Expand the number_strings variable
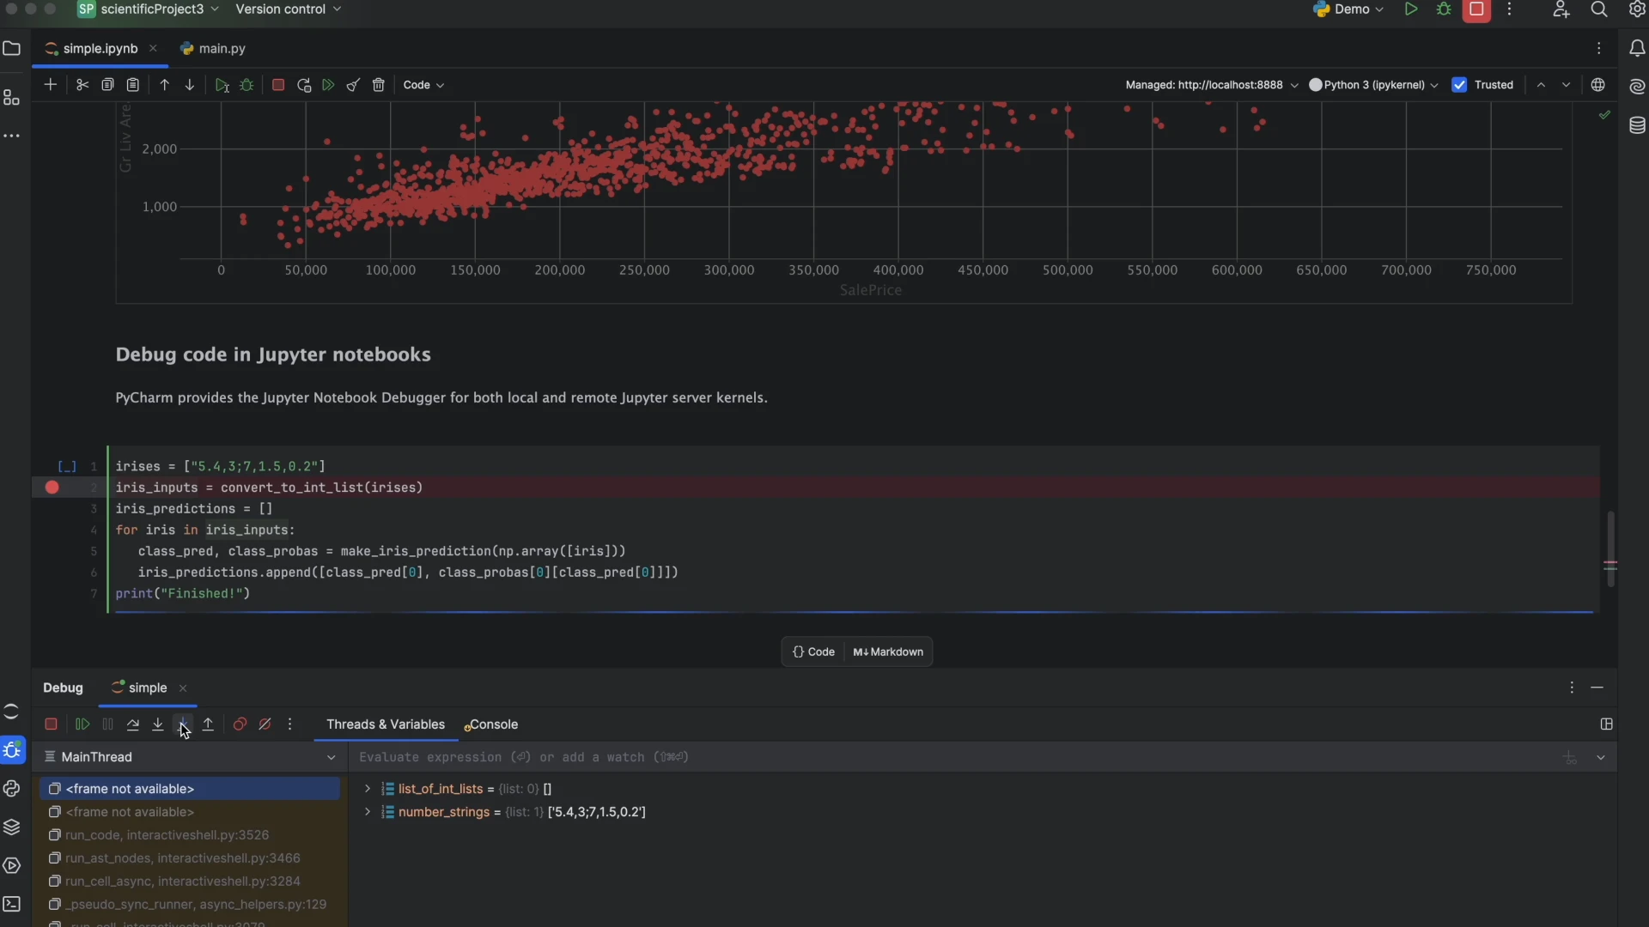The width and height of the screenshot is (1649, 927). (368, 812)
